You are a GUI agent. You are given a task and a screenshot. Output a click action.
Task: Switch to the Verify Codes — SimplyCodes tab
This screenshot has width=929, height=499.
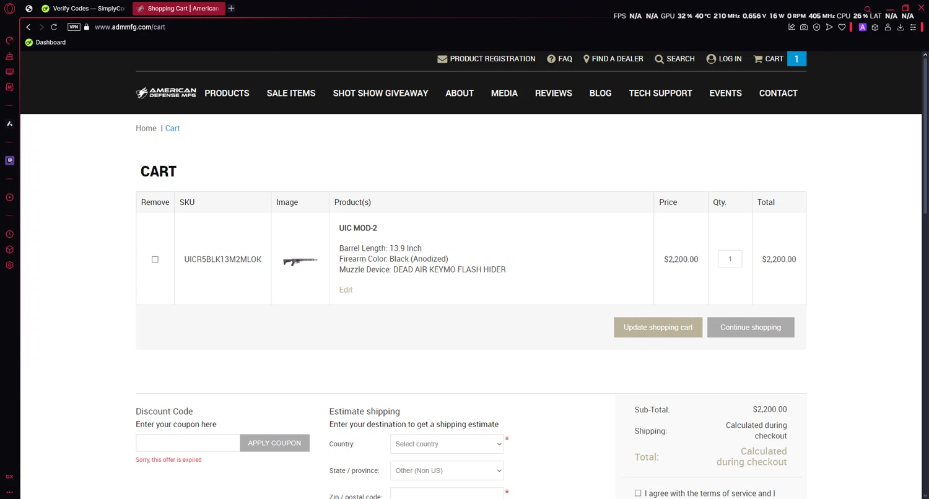[x=84, y=9]
